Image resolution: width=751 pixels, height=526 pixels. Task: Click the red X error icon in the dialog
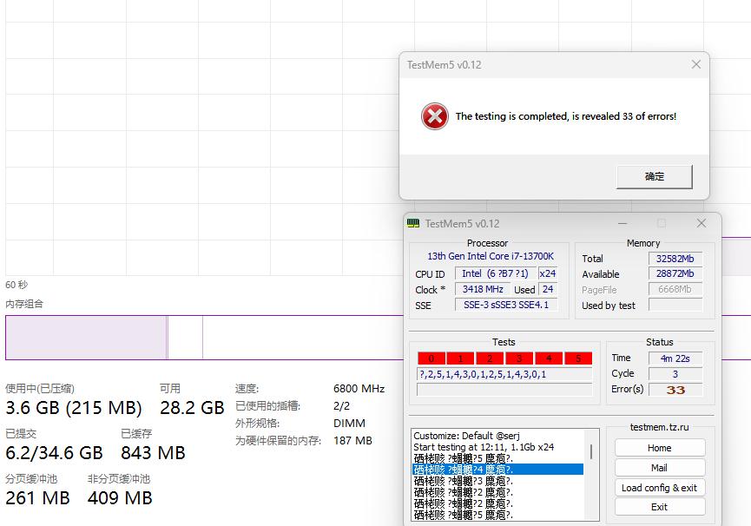pos(433,115)
